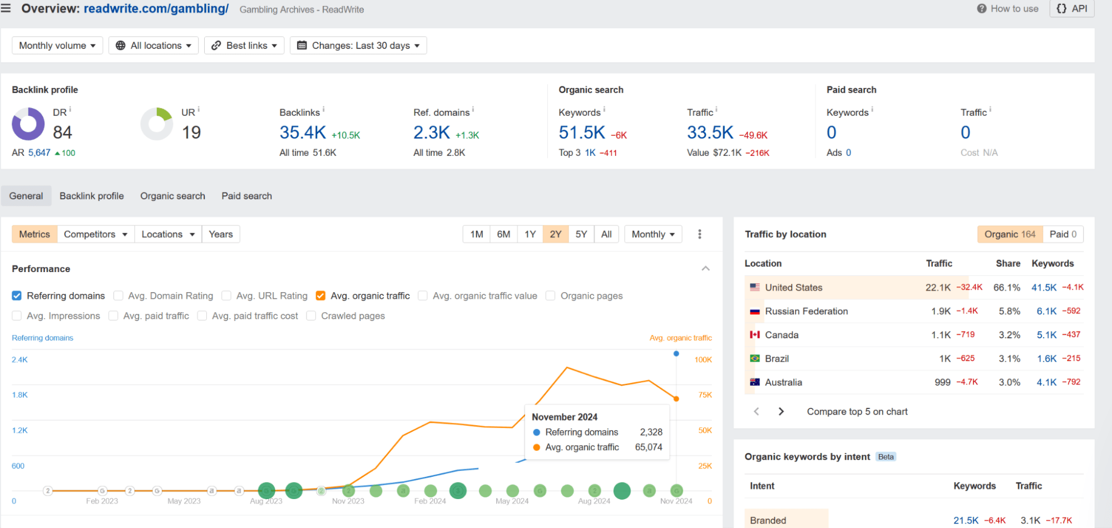Open the 35.4K backlinks link
Image resolution: width=1112 pixels, height=528 pixels.
303,132
